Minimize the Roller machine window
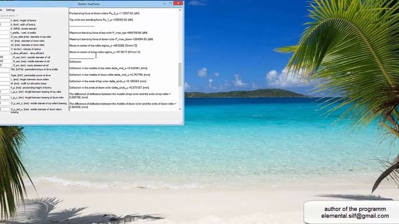The width and height of the screenshot is (399, 224). point(164,4)
